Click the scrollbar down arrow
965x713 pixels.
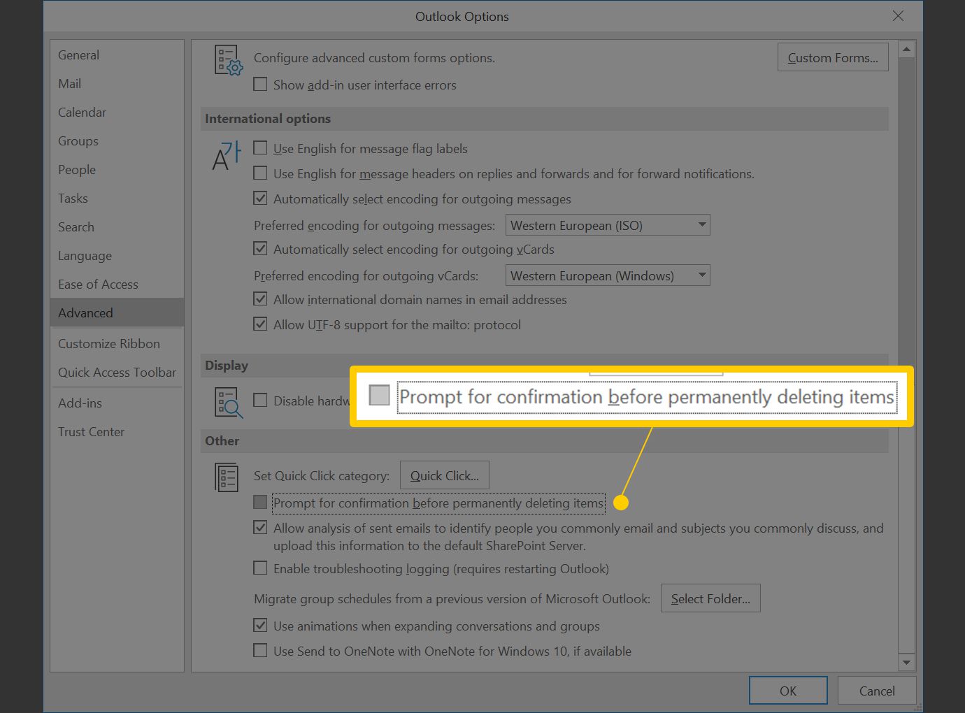tap(906, 662)
